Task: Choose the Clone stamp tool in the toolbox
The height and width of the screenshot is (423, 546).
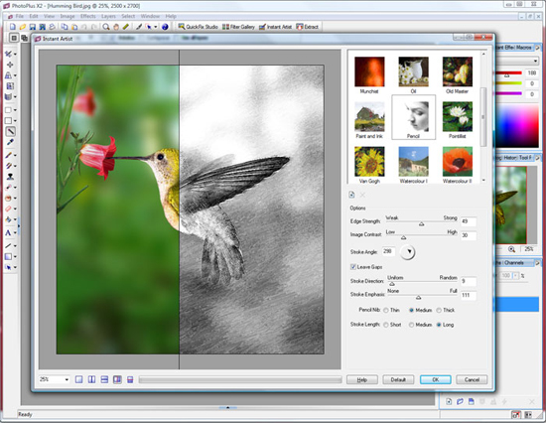Action: pos(10,177)
